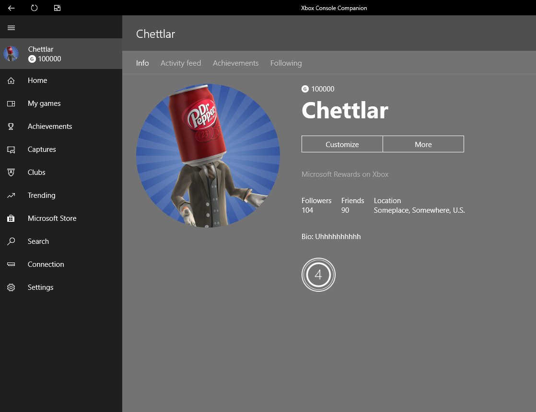
Task: Open My games label in sidebar
Action: (44, 103)
